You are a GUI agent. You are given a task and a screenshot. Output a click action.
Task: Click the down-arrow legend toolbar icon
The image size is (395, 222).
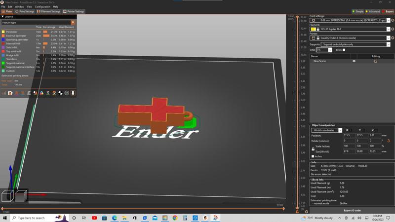point(73,93)
